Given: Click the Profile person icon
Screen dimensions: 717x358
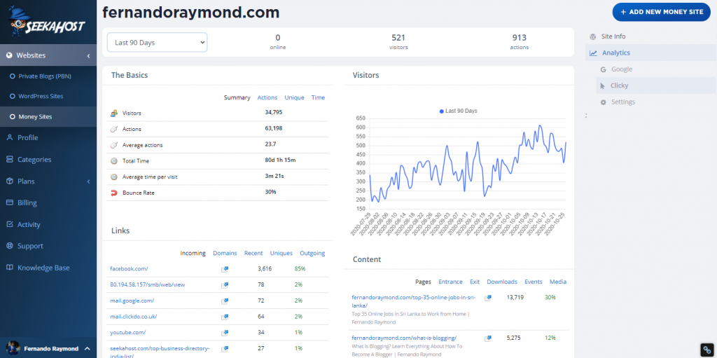Looking at the screenshot, I should [9, 137].
